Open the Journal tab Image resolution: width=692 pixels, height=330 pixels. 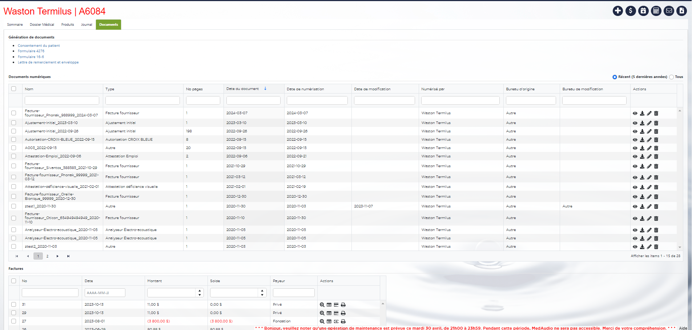tap(86, 25)
